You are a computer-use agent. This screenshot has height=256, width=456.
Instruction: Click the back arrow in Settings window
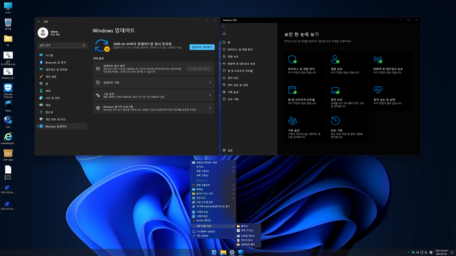tap(39, 22)
